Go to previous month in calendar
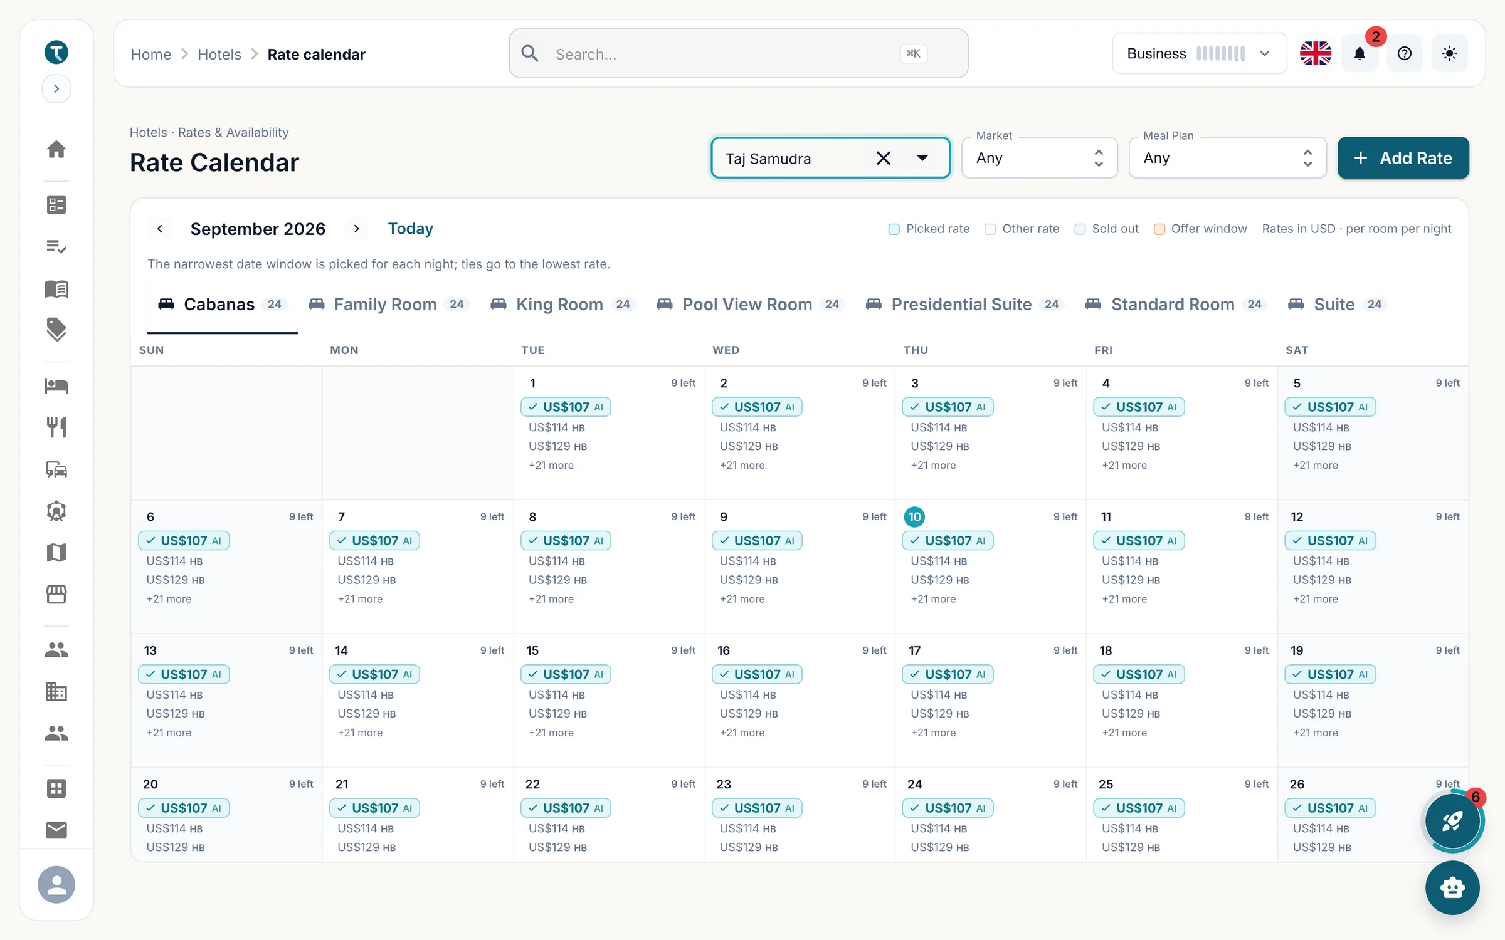The image size is (1505, 940). 160,229
